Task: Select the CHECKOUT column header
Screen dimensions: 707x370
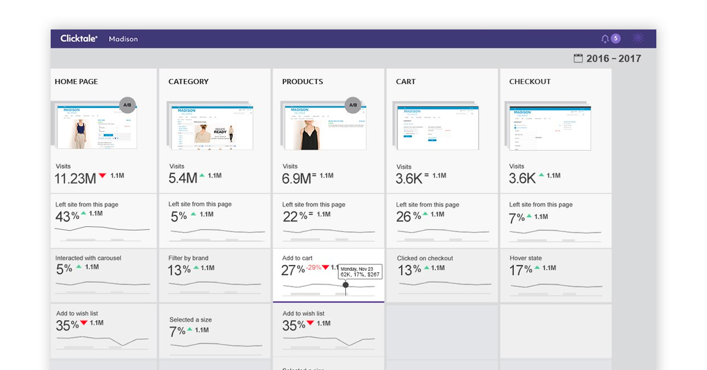Action: 530,82
